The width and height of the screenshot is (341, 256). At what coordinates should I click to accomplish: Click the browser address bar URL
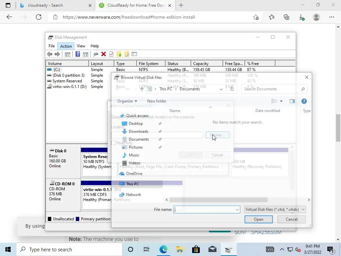coord(129,17)
